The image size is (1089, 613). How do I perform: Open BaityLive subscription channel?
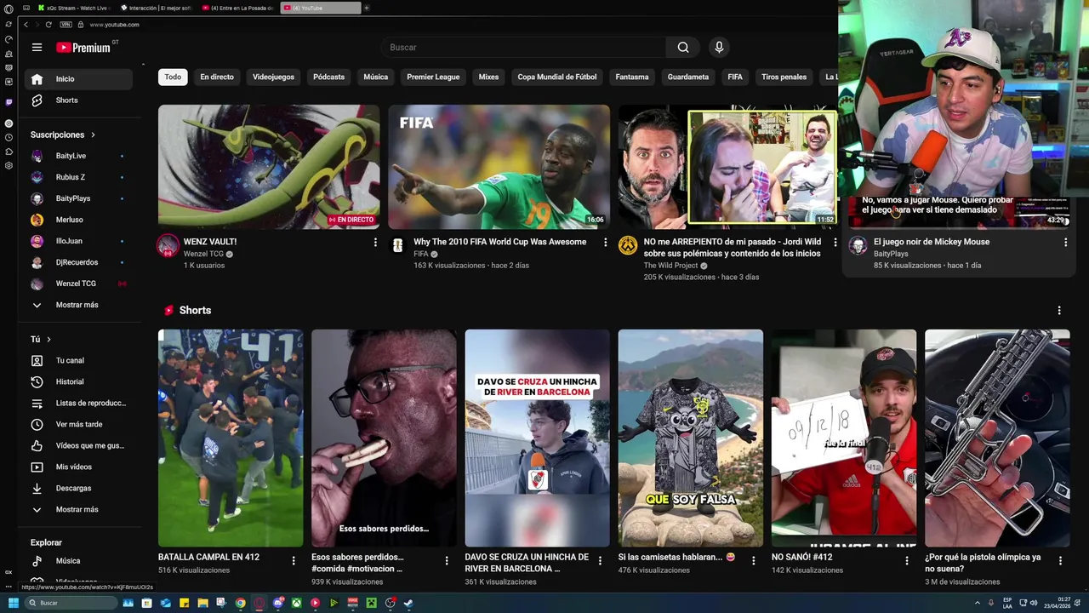[x=78, y=156]
